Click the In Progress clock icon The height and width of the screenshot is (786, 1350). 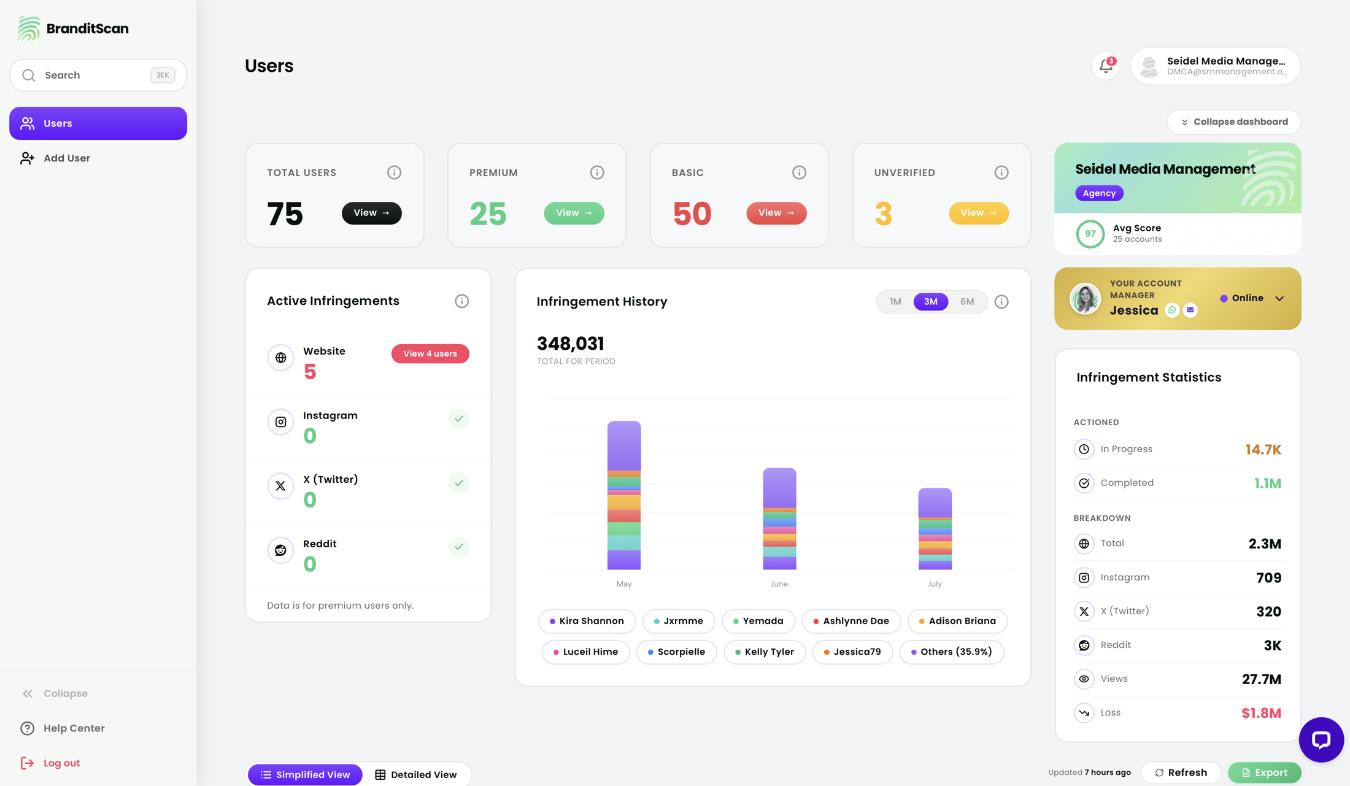[x=1084, y=449]
